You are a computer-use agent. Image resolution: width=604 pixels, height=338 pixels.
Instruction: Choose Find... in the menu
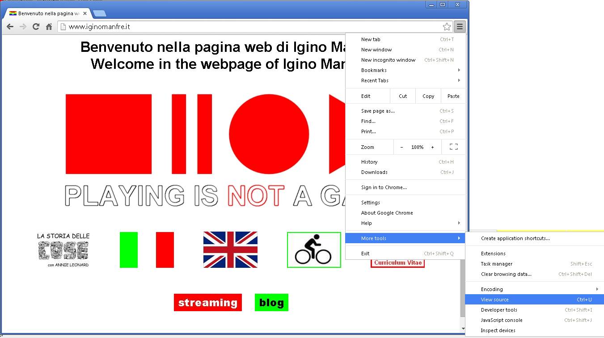405,121
